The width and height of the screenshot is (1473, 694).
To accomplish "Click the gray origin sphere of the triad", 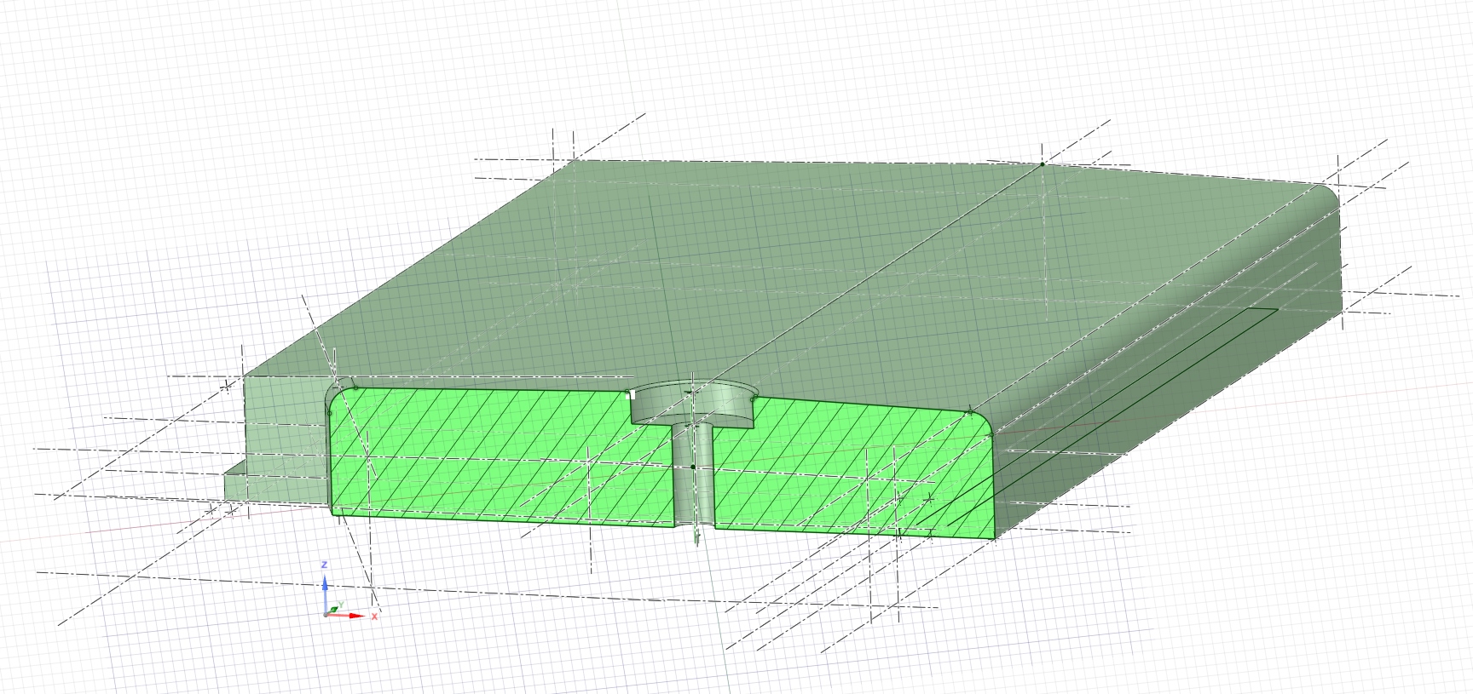I will coord(326,614).
